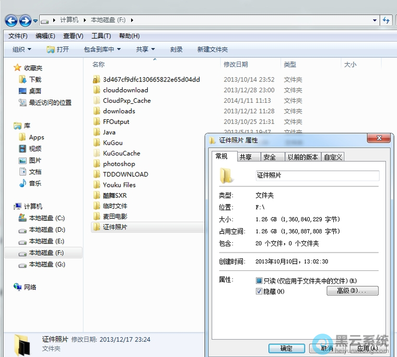Open the 包含到库中 dropdown menu

(102, 50)
